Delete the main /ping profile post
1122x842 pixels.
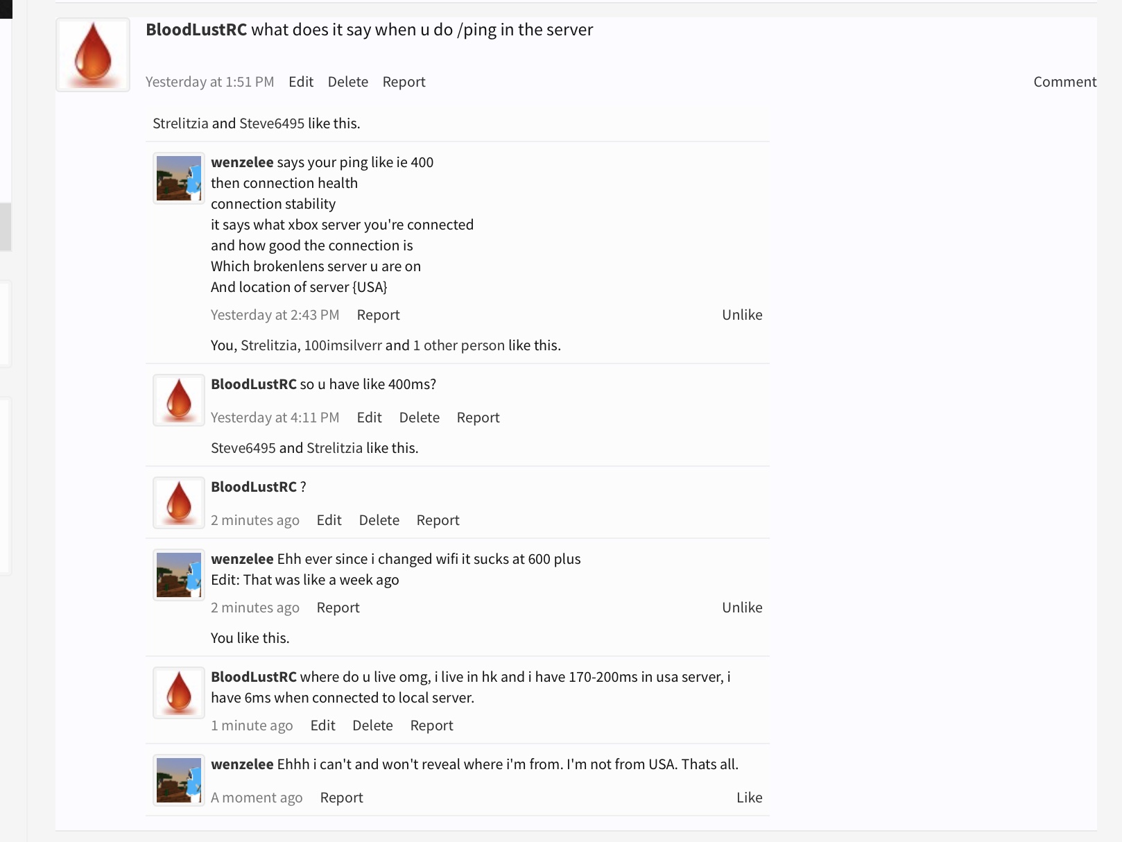348,82
